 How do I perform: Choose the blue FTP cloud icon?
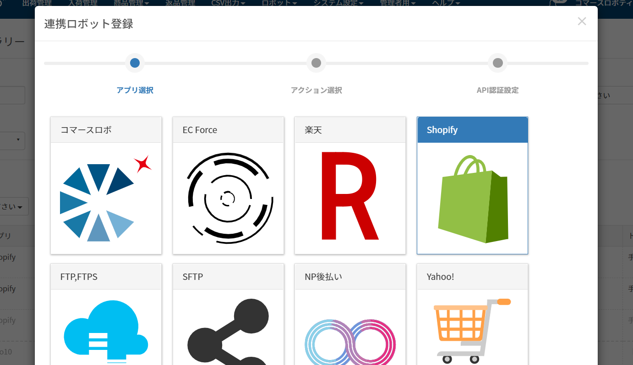106,331
